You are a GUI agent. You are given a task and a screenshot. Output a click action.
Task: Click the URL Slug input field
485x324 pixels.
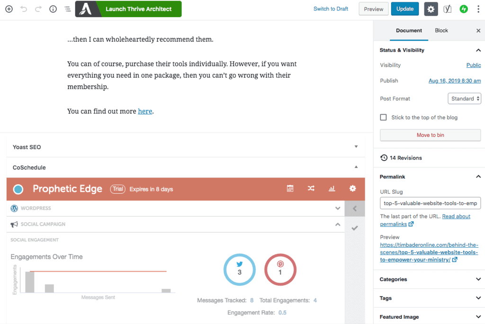click(x=430, y=203)
